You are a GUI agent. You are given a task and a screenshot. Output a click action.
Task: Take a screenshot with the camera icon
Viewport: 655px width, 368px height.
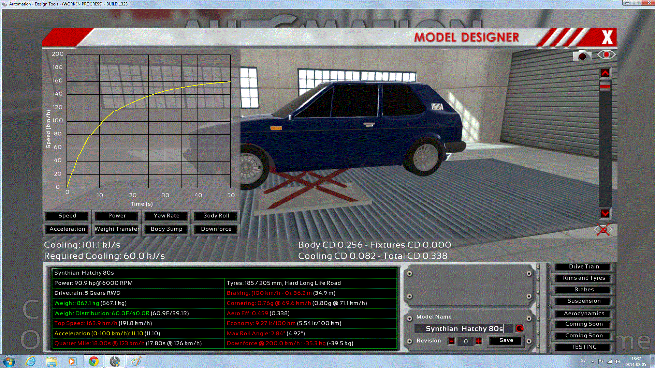click(582, 56)
